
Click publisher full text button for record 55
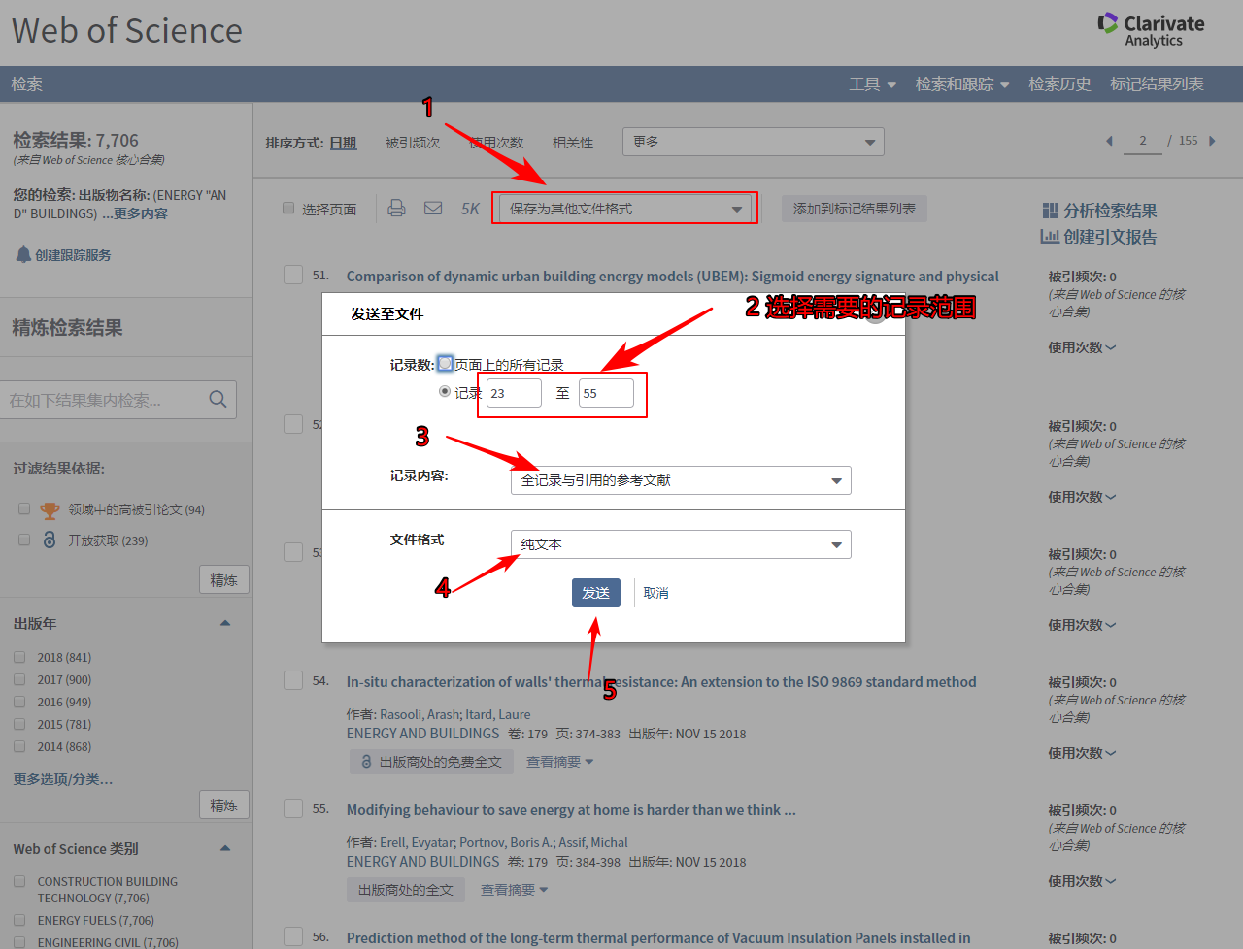[x=405, y=890]
